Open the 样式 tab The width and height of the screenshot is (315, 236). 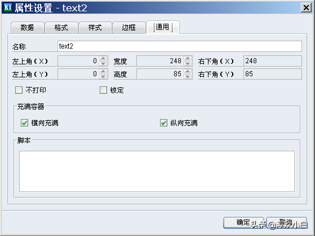[x=95, y=28]
